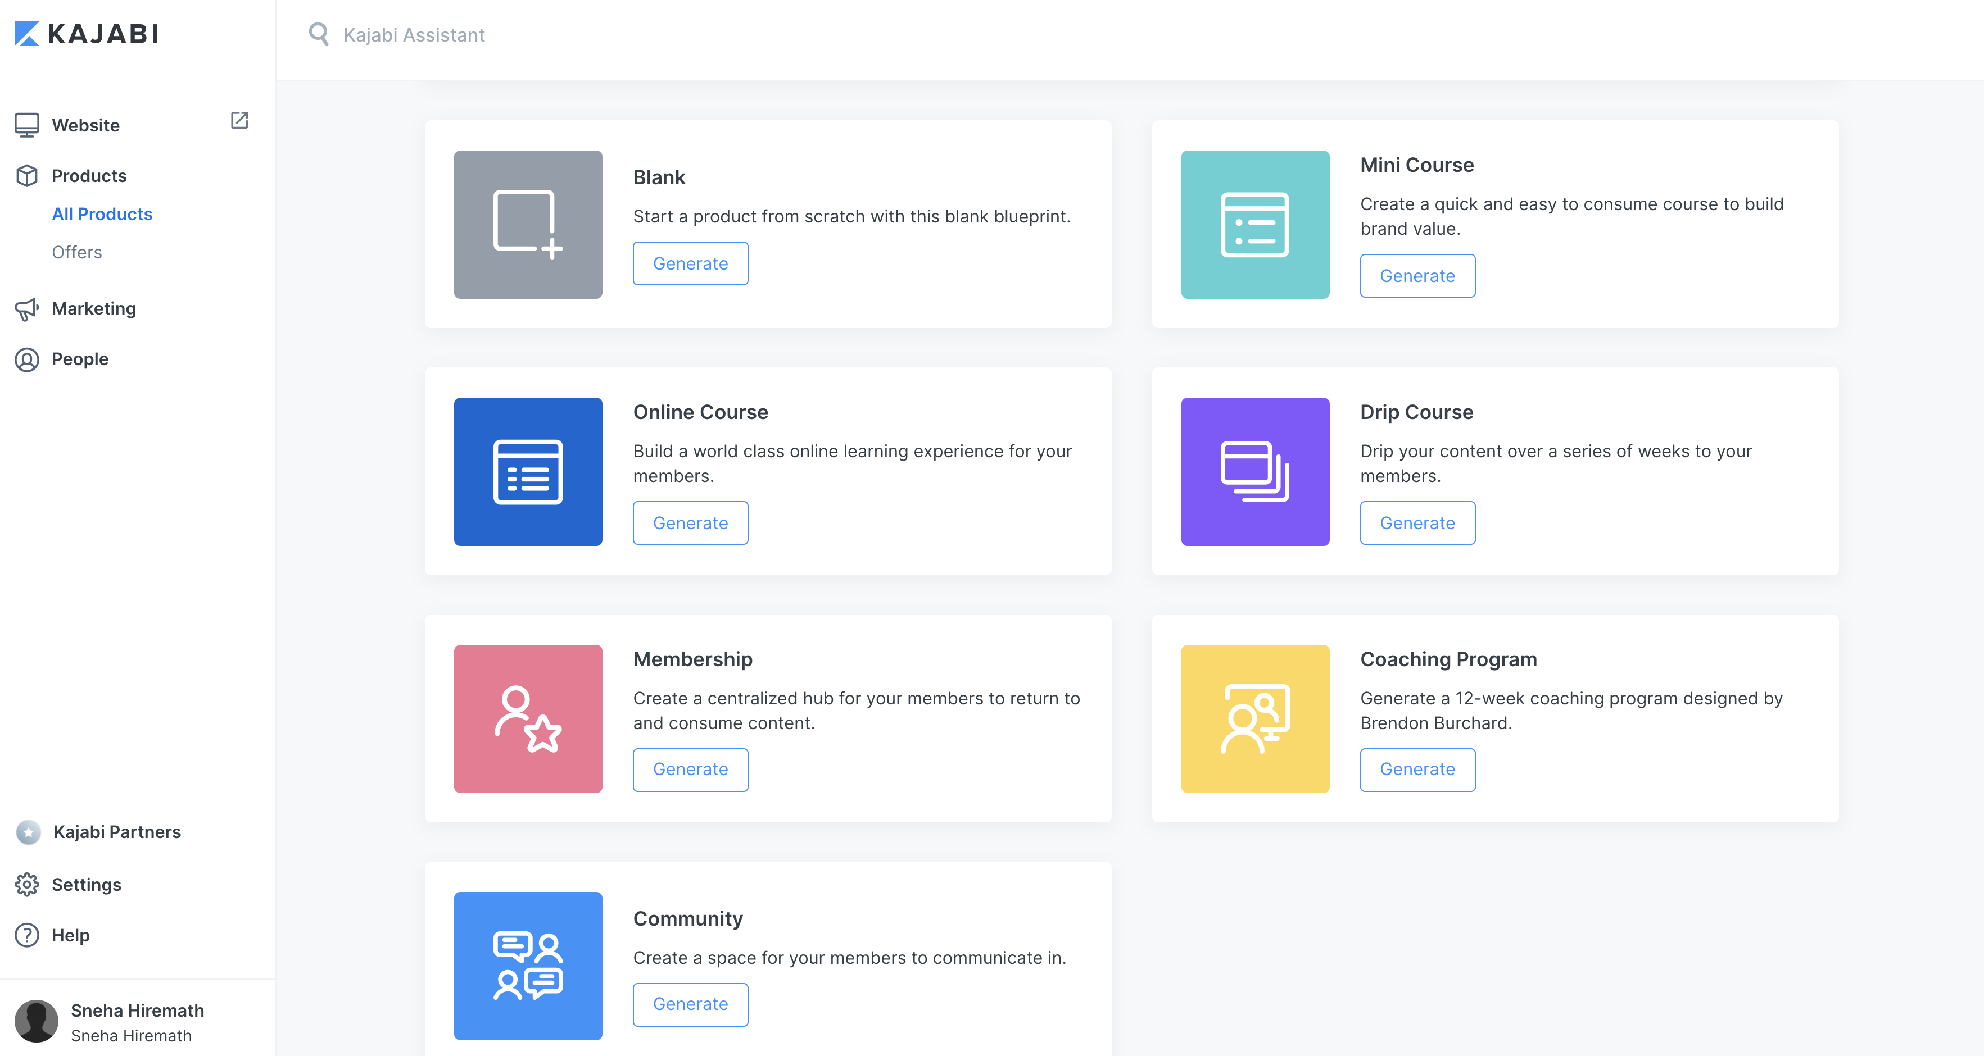Generate an Online Course

pos(690,522)
